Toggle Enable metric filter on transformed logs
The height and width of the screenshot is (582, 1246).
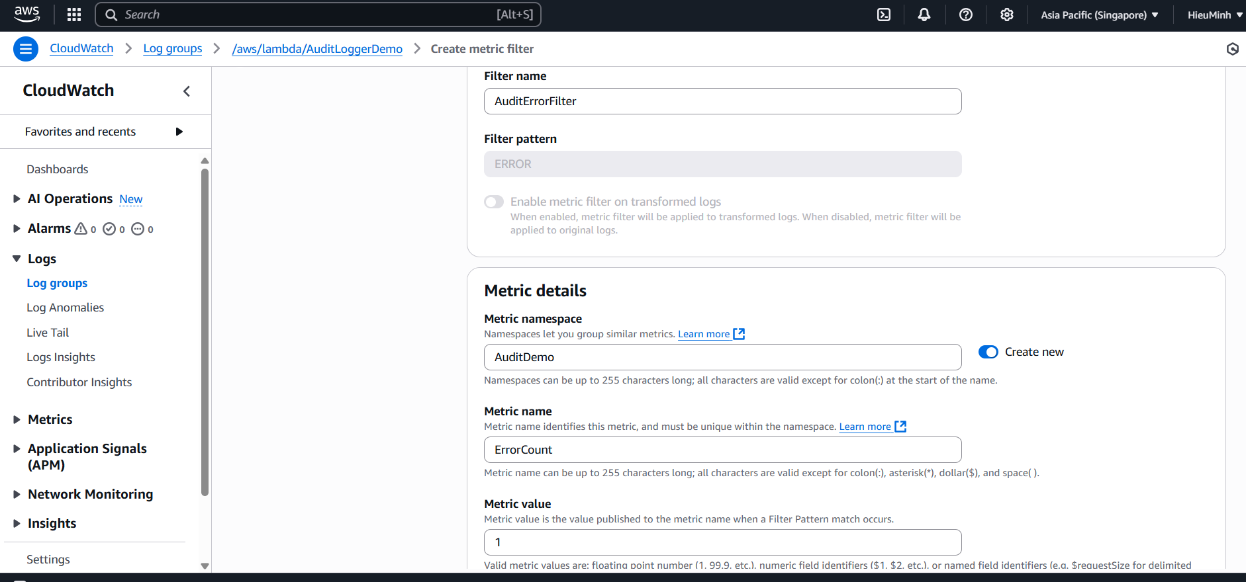tap(494, 202)
